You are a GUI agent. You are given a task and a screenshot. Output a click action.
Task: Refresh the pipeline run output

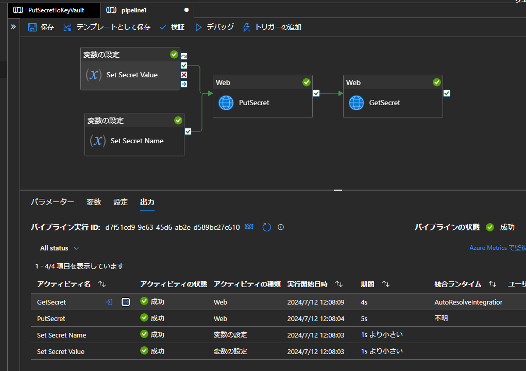click(267, 227)
